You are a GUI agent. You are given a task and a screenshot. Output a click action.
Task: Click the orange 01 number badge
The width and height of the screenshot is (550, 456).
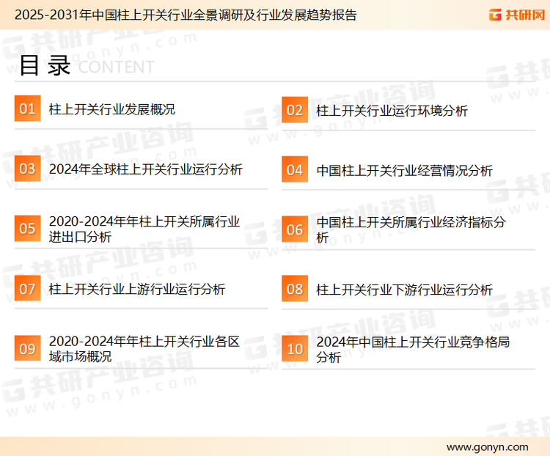pos(27,109)
